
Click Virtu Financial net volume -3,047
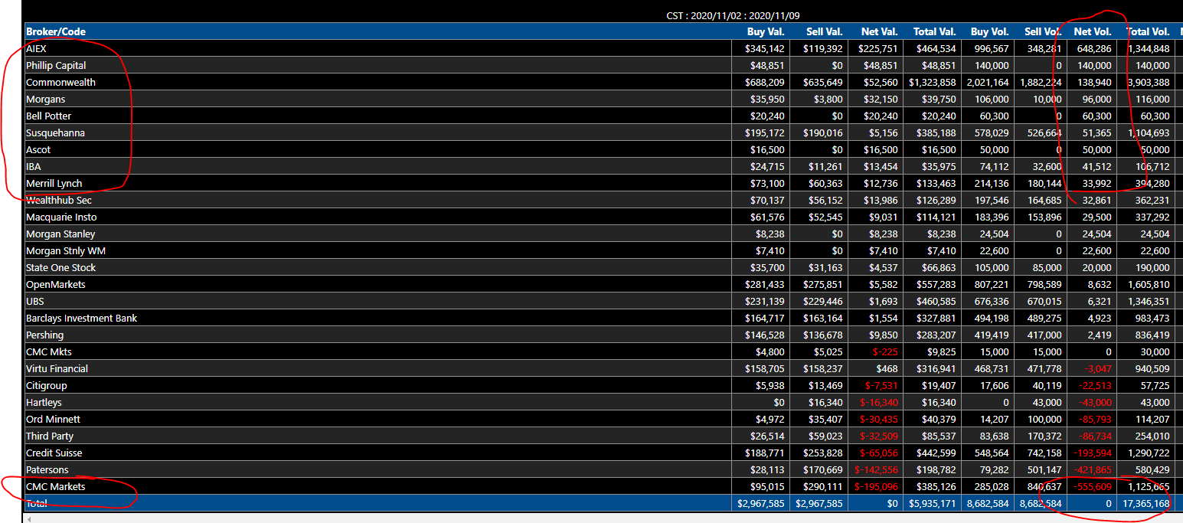[x=1096, y=368]
